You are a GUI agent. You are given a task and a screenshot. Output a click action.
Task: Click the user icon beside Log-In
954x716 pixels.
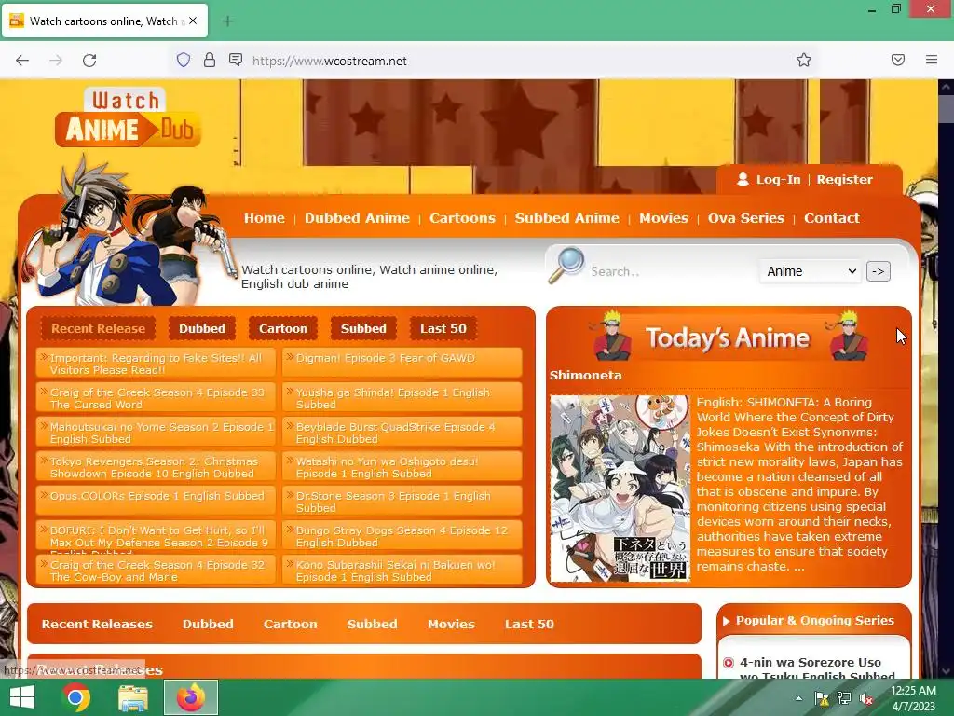click(743, 180)
